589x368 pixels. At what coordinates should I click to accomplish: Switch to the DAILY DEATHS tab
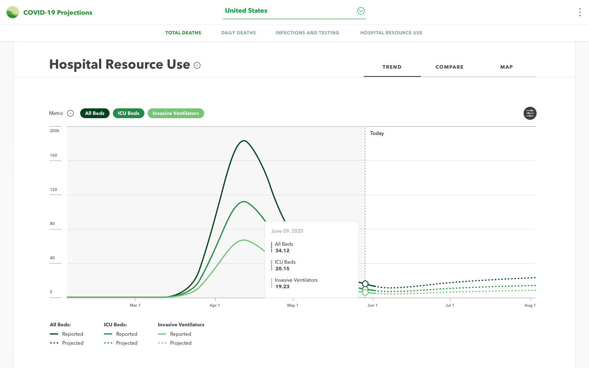tap(238, 33)
